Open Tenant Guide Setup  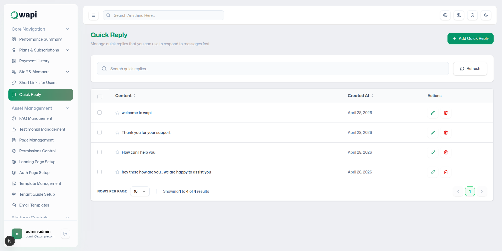41,194
